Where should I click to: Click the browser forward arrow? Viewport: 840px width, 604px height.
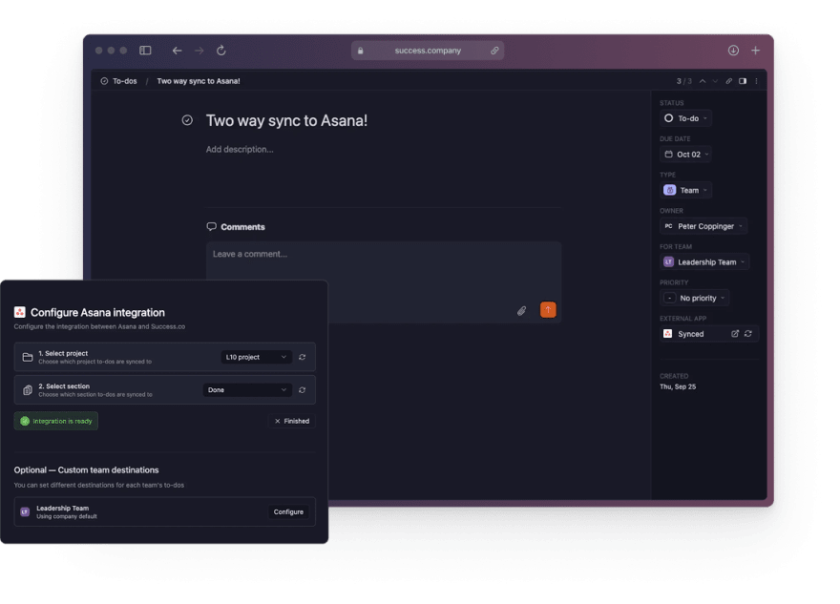[x=199, y=51]
